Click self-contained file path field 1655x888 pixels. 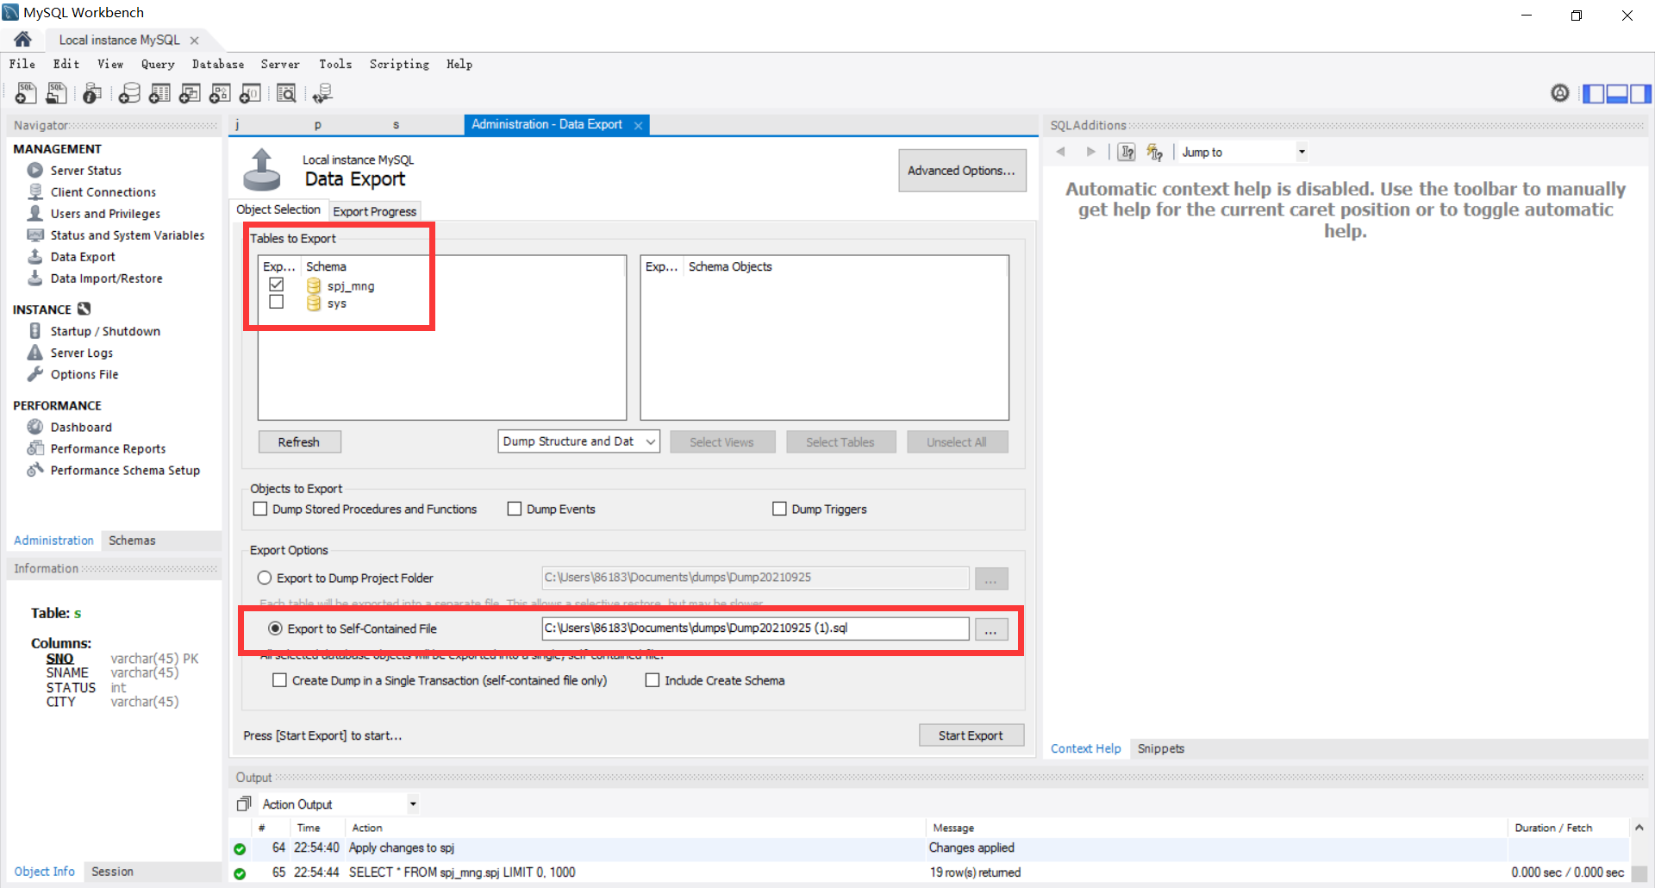[x=755, y=628]
